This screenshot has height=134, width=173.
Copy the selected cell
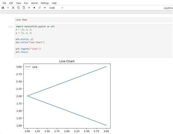[x=19, y=8]
